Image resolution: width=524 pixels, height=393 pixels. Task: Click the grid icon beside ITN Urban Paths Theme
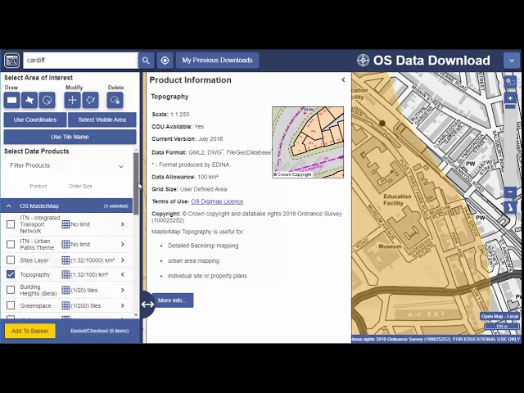click(x=65, y=244)
